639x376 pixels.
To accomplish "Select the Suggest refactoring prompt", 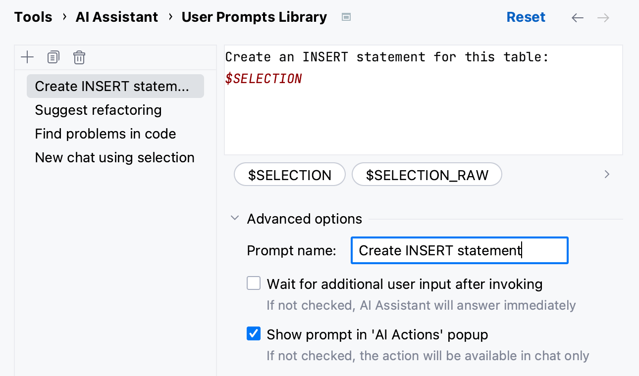I will pyautogui.click(x=115, y=110).
